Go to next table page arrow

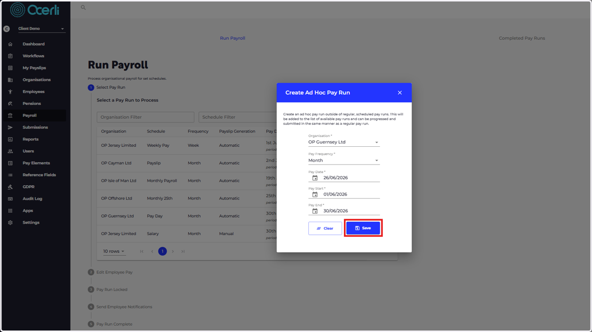click(x=173, y=251)
